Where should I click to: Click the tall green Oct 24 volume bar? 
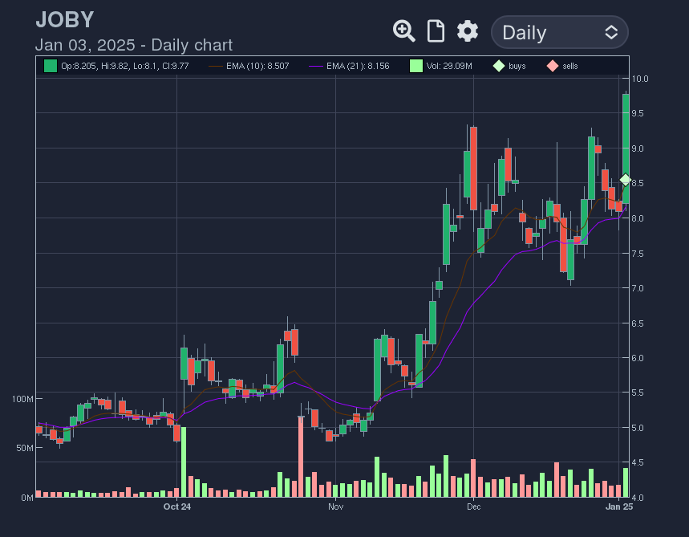coord(184,462)
